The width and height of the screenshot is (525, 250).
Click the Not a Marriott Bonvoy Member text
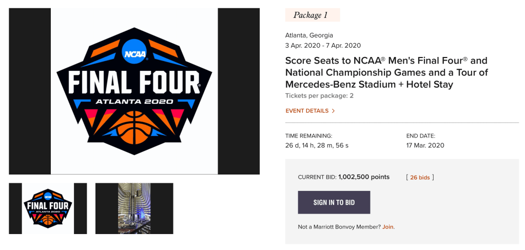click(x=339, y=227)
